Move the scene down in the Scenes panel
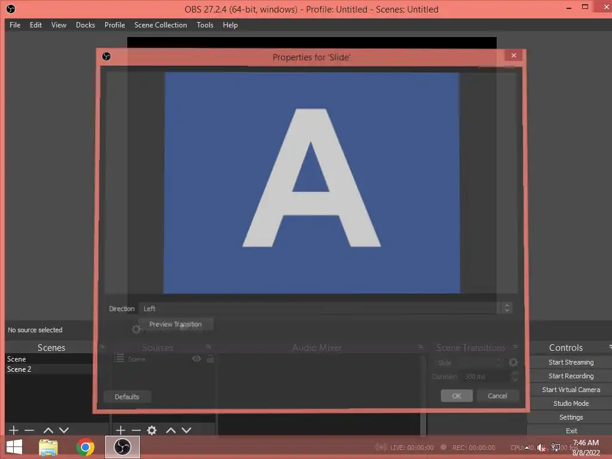612x459 pixels. pyautogui.click(x=64, y=430)
